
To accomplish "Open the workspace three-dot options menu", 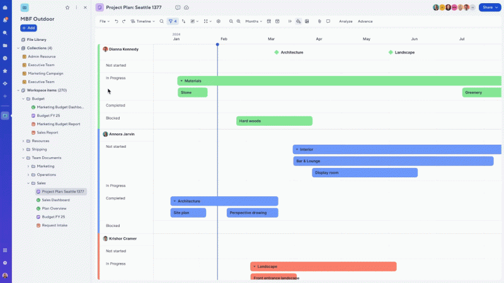I will [76, 8].
